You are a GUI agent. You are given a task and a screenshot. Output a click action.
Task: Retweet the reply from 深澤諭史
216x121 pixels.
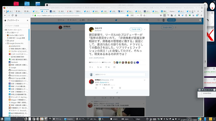click(x=104, y=88)
